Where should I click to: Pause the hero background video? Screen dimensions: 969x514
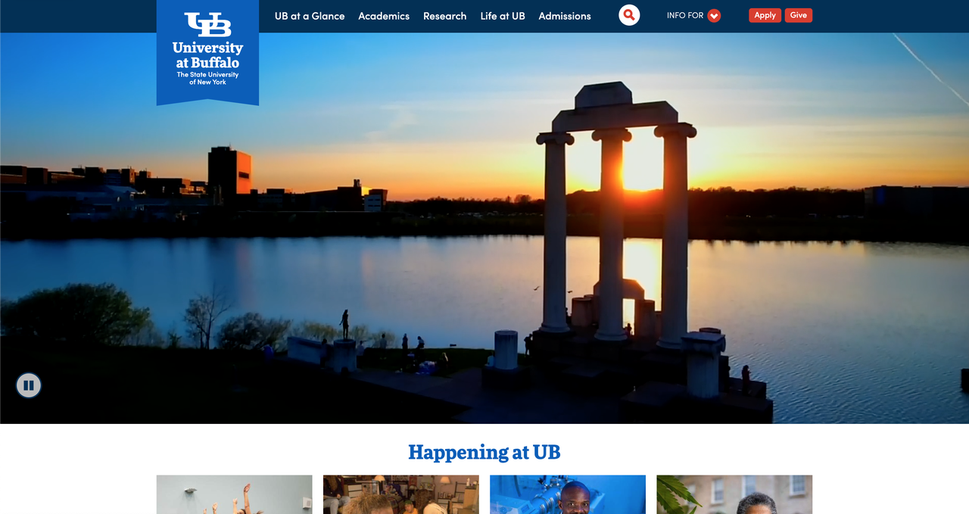click(x=29, y=385)
